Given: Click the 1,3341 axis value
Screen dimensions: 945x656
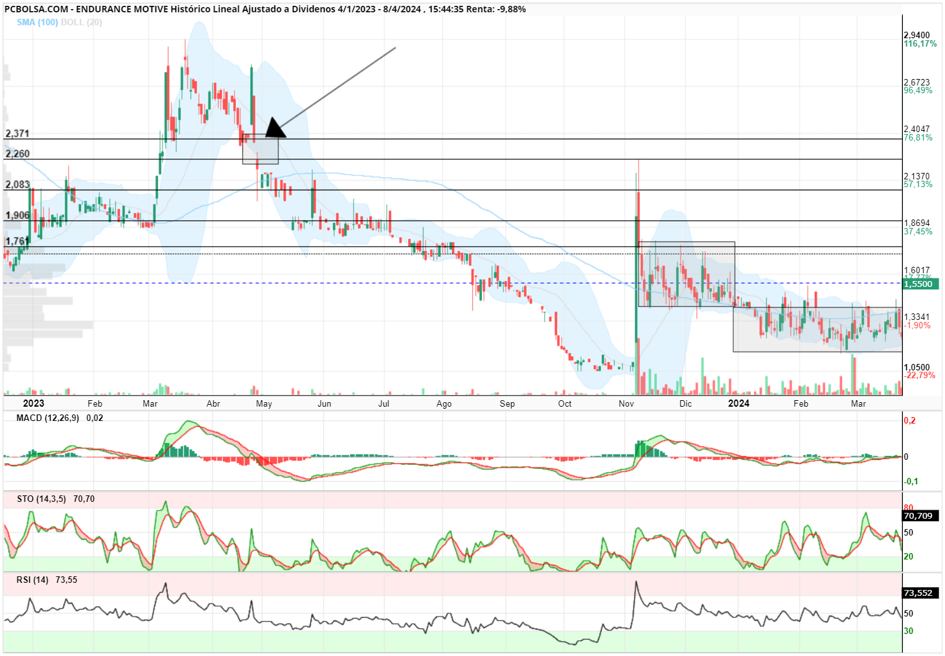Looking at the screenshot, I should point(917,317).
